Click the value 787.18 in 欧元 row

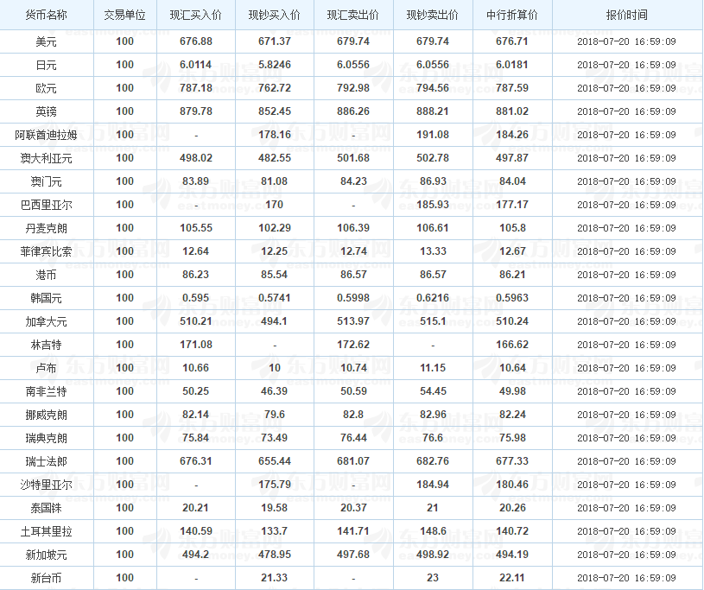(196, 88)
